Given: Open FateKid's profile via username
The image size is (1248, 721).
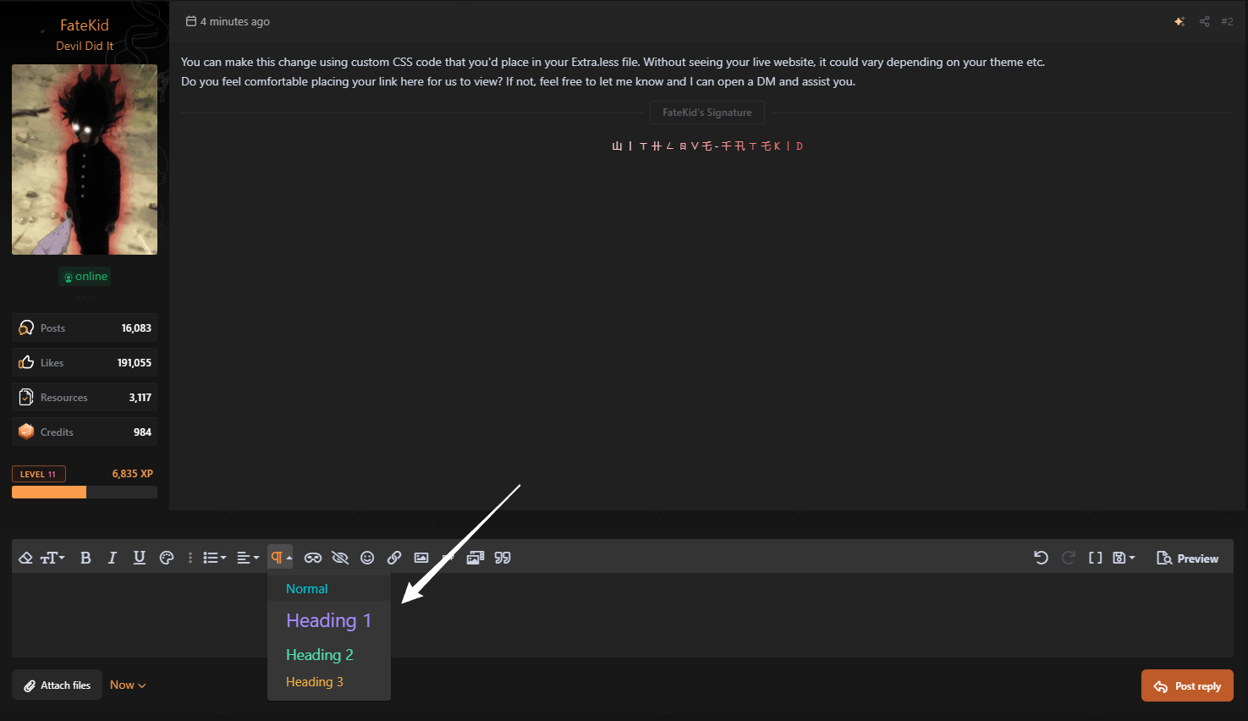Looking at the screenshot, I should point(85,25).
